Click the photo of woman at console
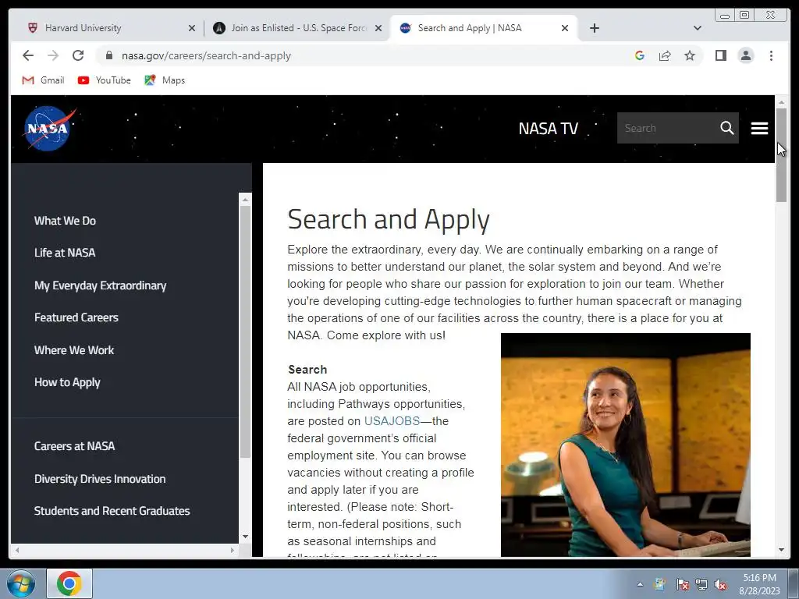The image size is (799, 599). (625, 445)
